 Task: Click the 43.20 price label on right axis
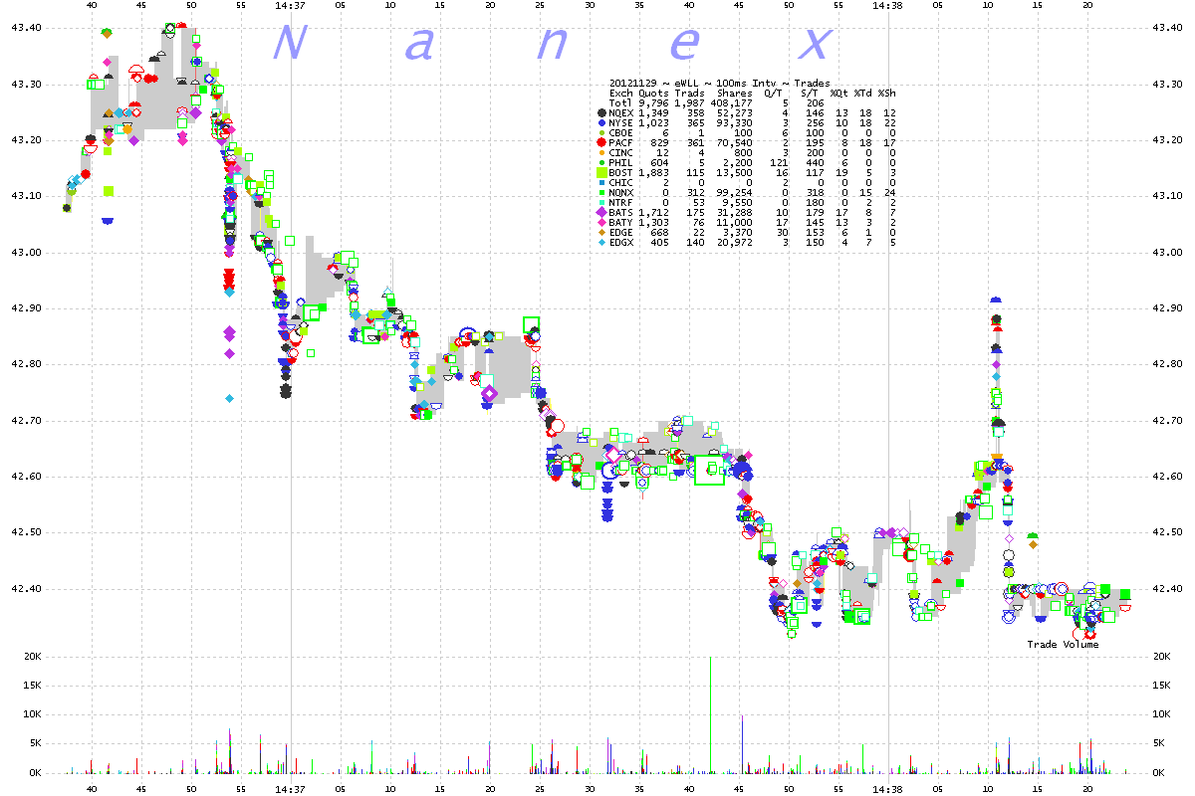coord(1169,139)
